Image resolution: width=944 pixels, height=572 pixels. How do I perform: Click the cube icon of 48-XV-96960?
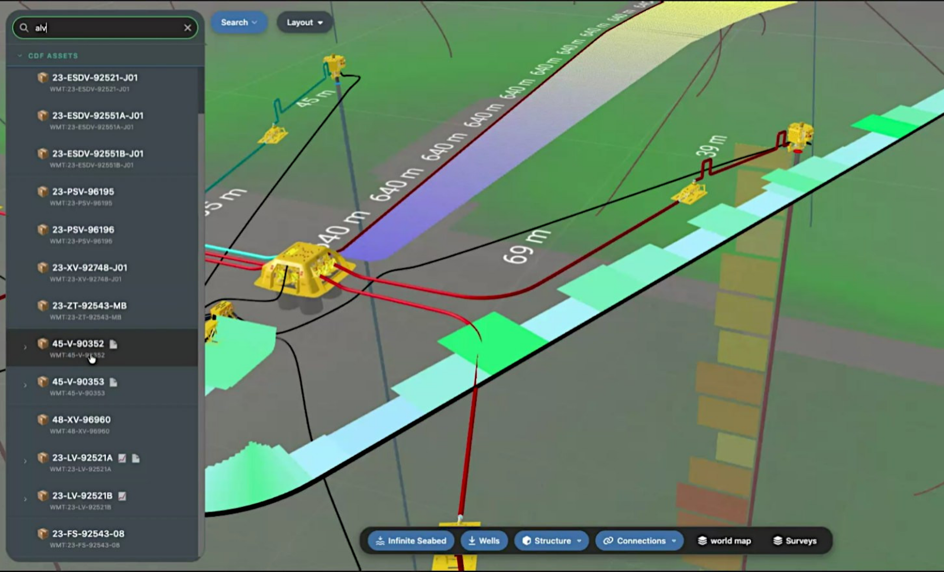coord(42,419)
